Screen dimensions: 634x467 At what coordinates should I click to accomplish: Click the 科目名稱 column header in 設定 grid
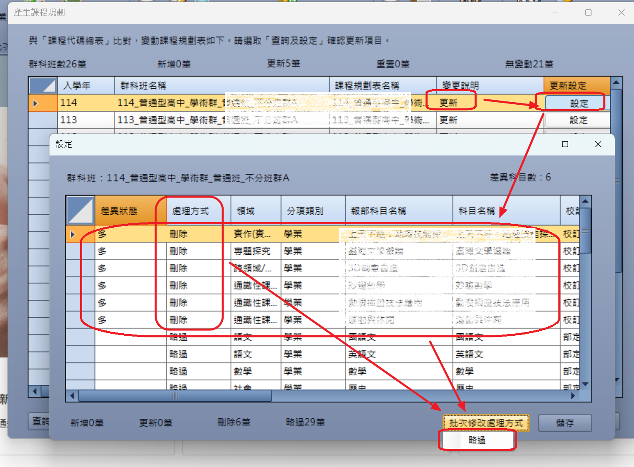(506, 211)
